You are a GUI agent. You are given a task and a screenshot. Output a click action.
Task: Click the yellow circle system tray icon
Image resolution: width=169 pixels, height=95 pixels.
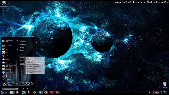point(156,92)
